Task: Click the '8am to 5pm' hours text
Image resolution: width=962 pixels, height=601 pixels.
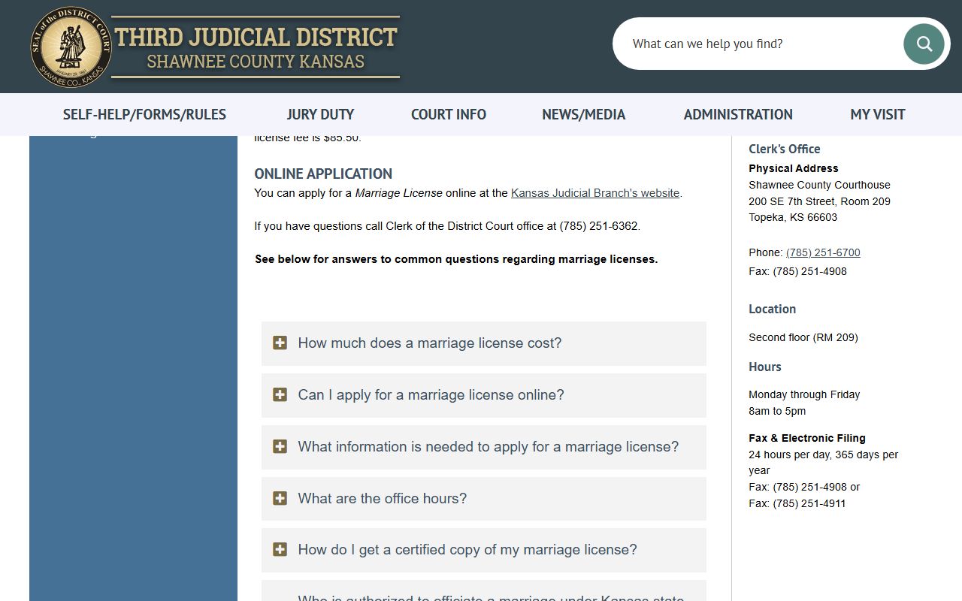Action: click(777, 411)
